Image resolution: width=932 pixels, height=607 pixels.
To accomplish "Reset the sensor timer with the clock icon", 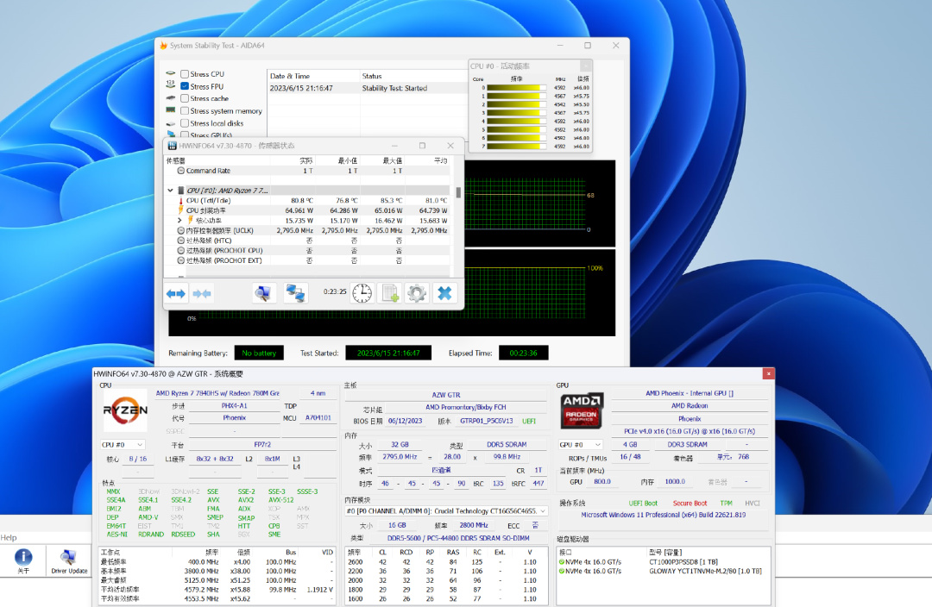I will [362, 293].
